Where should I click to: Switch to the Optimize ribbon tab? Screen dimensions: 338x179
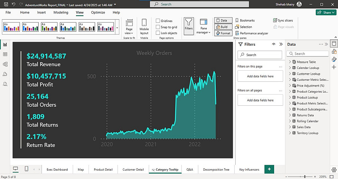coord(98,12)
